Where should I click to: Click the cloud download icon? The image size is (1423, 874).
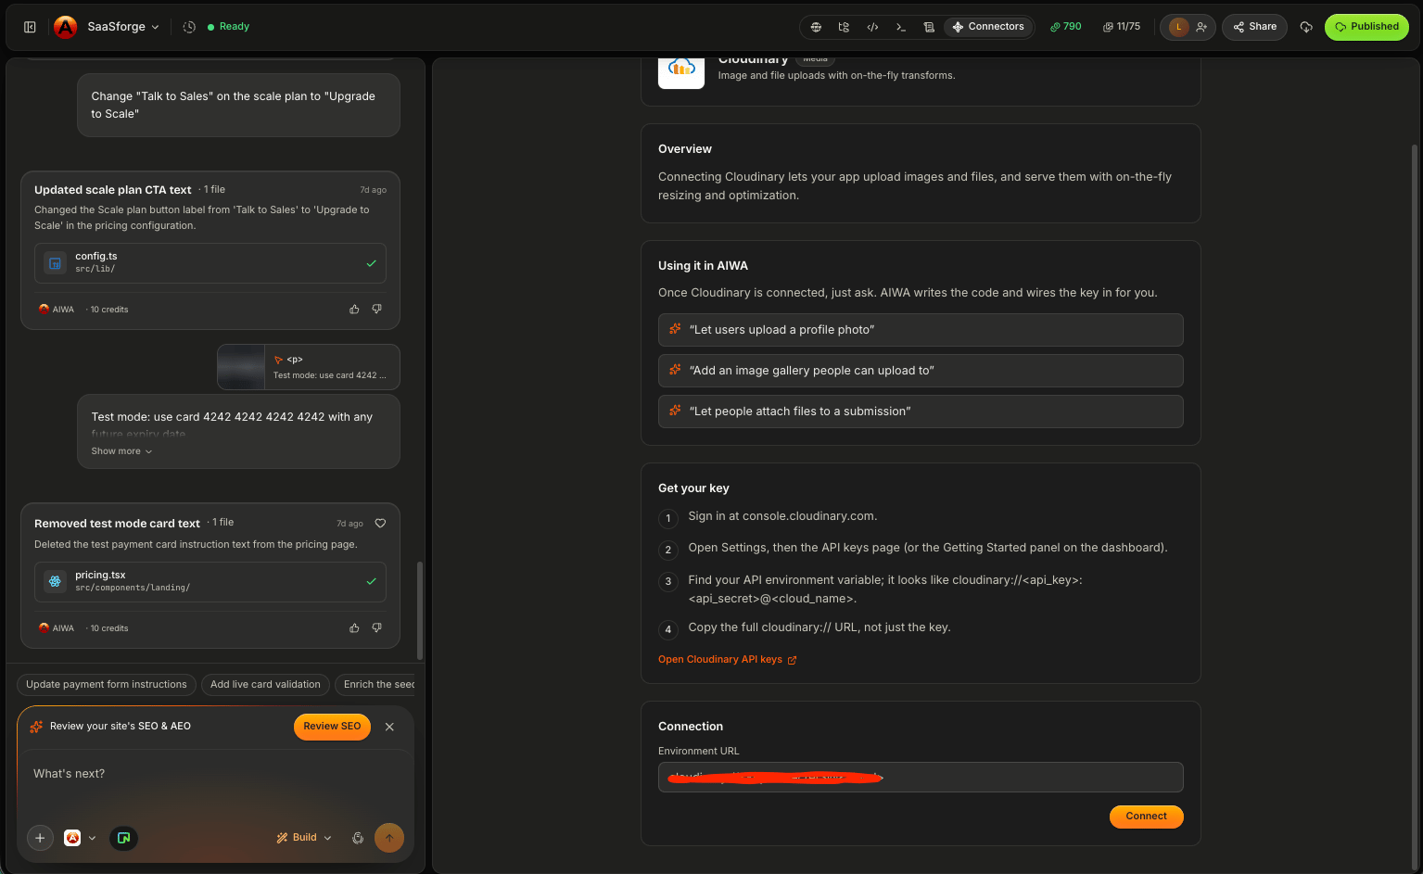pyautogui.click(x=1306, y=27)
